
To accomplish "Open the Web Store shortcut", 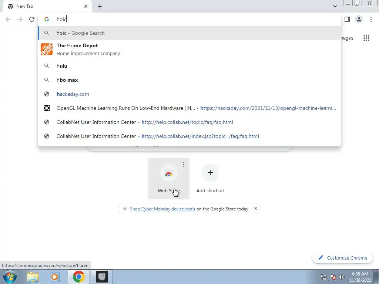I will coord(168,179).
